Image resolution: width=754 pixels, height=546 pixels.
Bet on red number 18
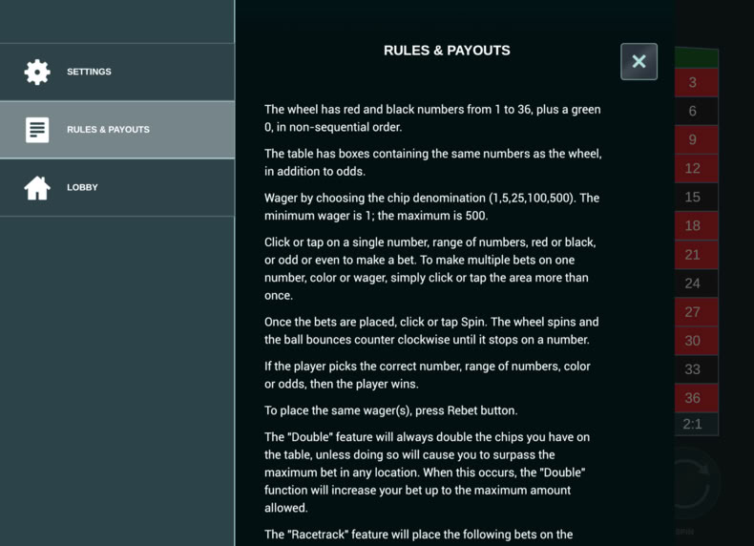(697, 225)
